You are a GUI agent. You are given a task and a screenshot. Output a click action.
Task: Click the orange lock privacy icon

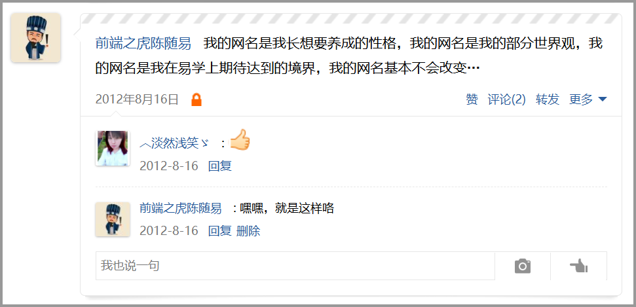[x=196, y=99]
